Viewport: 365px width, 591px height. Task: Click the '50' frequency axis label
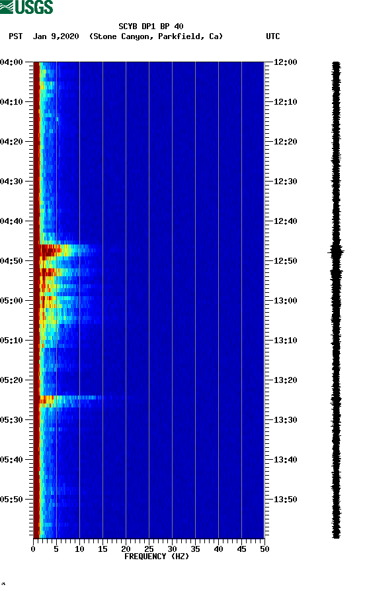pos(264,549)
